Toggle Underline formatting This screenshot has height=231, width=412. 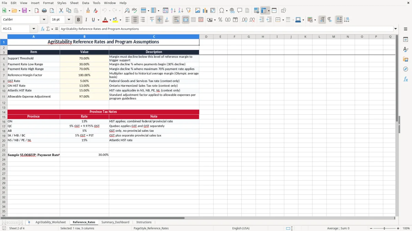(x=93, y=20)
